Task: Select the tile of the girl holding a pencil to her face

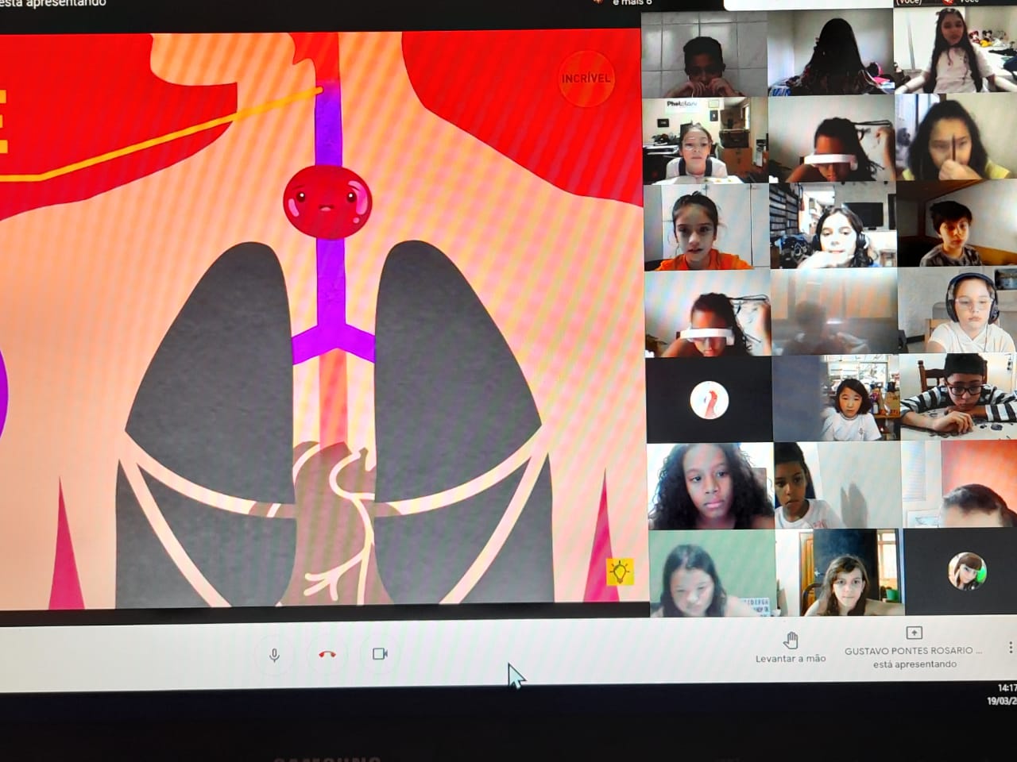Action: point(957,137)
